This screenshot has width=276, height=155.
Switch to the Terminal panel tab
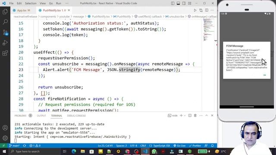point(56,116)
